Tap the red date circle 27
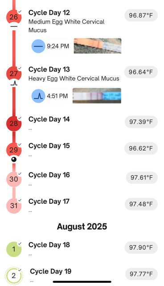 click(x=14, y=73)
